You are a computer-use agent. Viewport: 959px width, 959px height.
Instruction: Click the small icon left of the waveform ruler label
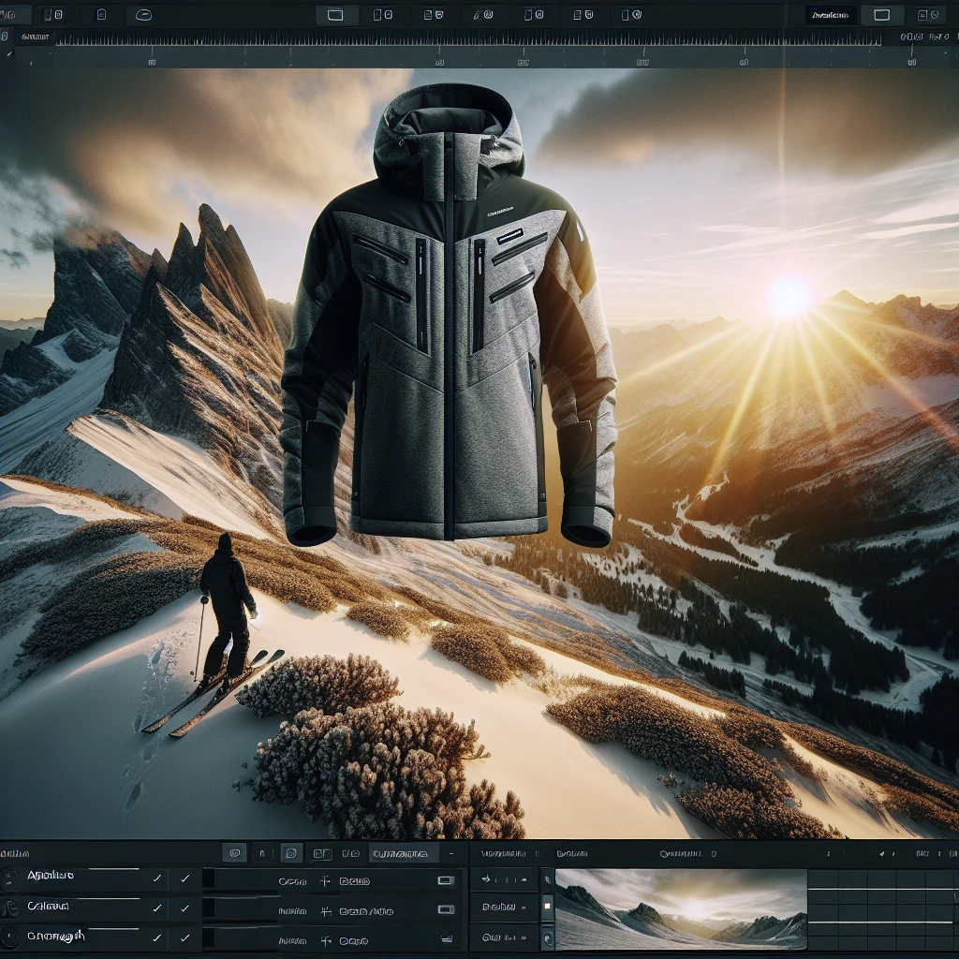[x=5, y=37]
